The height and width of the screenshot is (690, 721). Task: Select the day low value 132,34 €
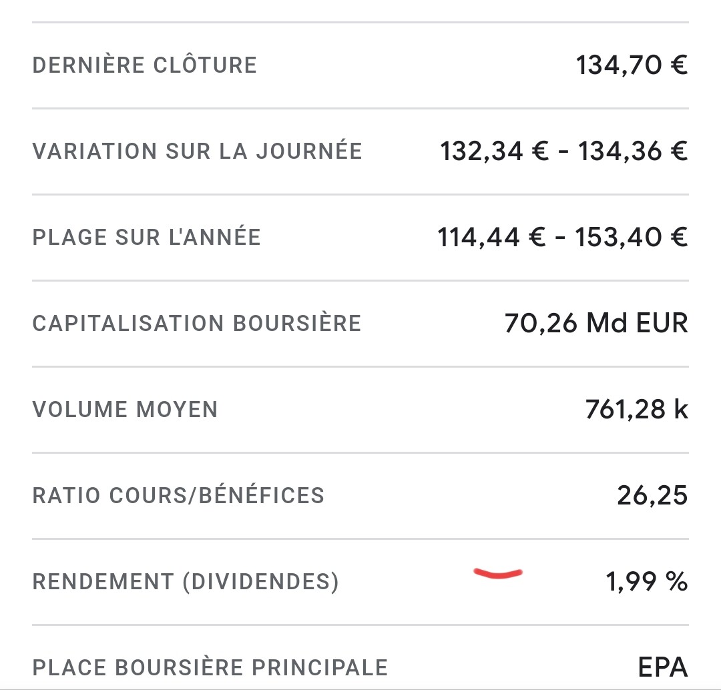tap(494, 151)
